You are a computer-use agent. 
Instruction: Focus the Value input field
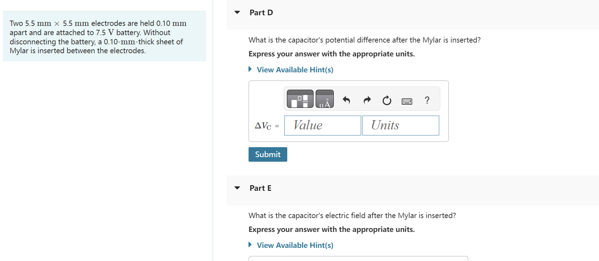click(x=322, y=126)
